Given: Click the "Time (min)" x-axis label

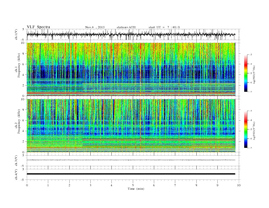Looking at the screenshot, I should 136,189.
